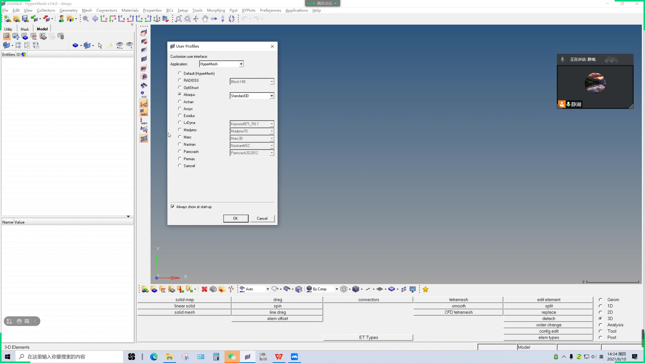Screen dimensions: 645x363
Task: Open the Application HyperMesh dropdown
Action: pyautogui.click(x=241, y=64)
